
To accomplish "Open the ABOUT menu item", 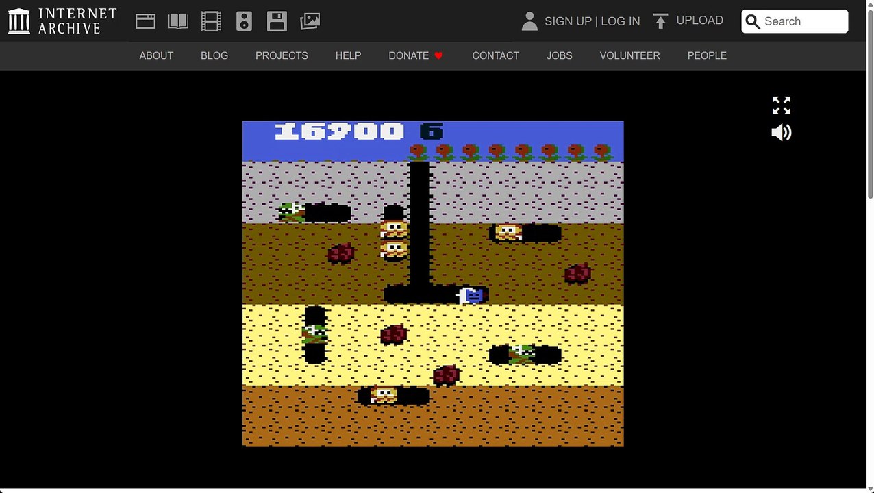I will click(x=156, y=55).
